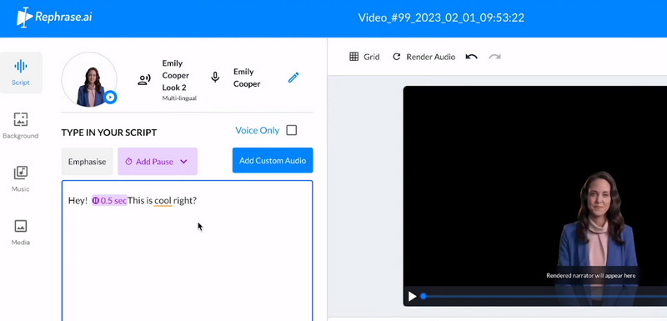Redo the last action

[494, 57]
